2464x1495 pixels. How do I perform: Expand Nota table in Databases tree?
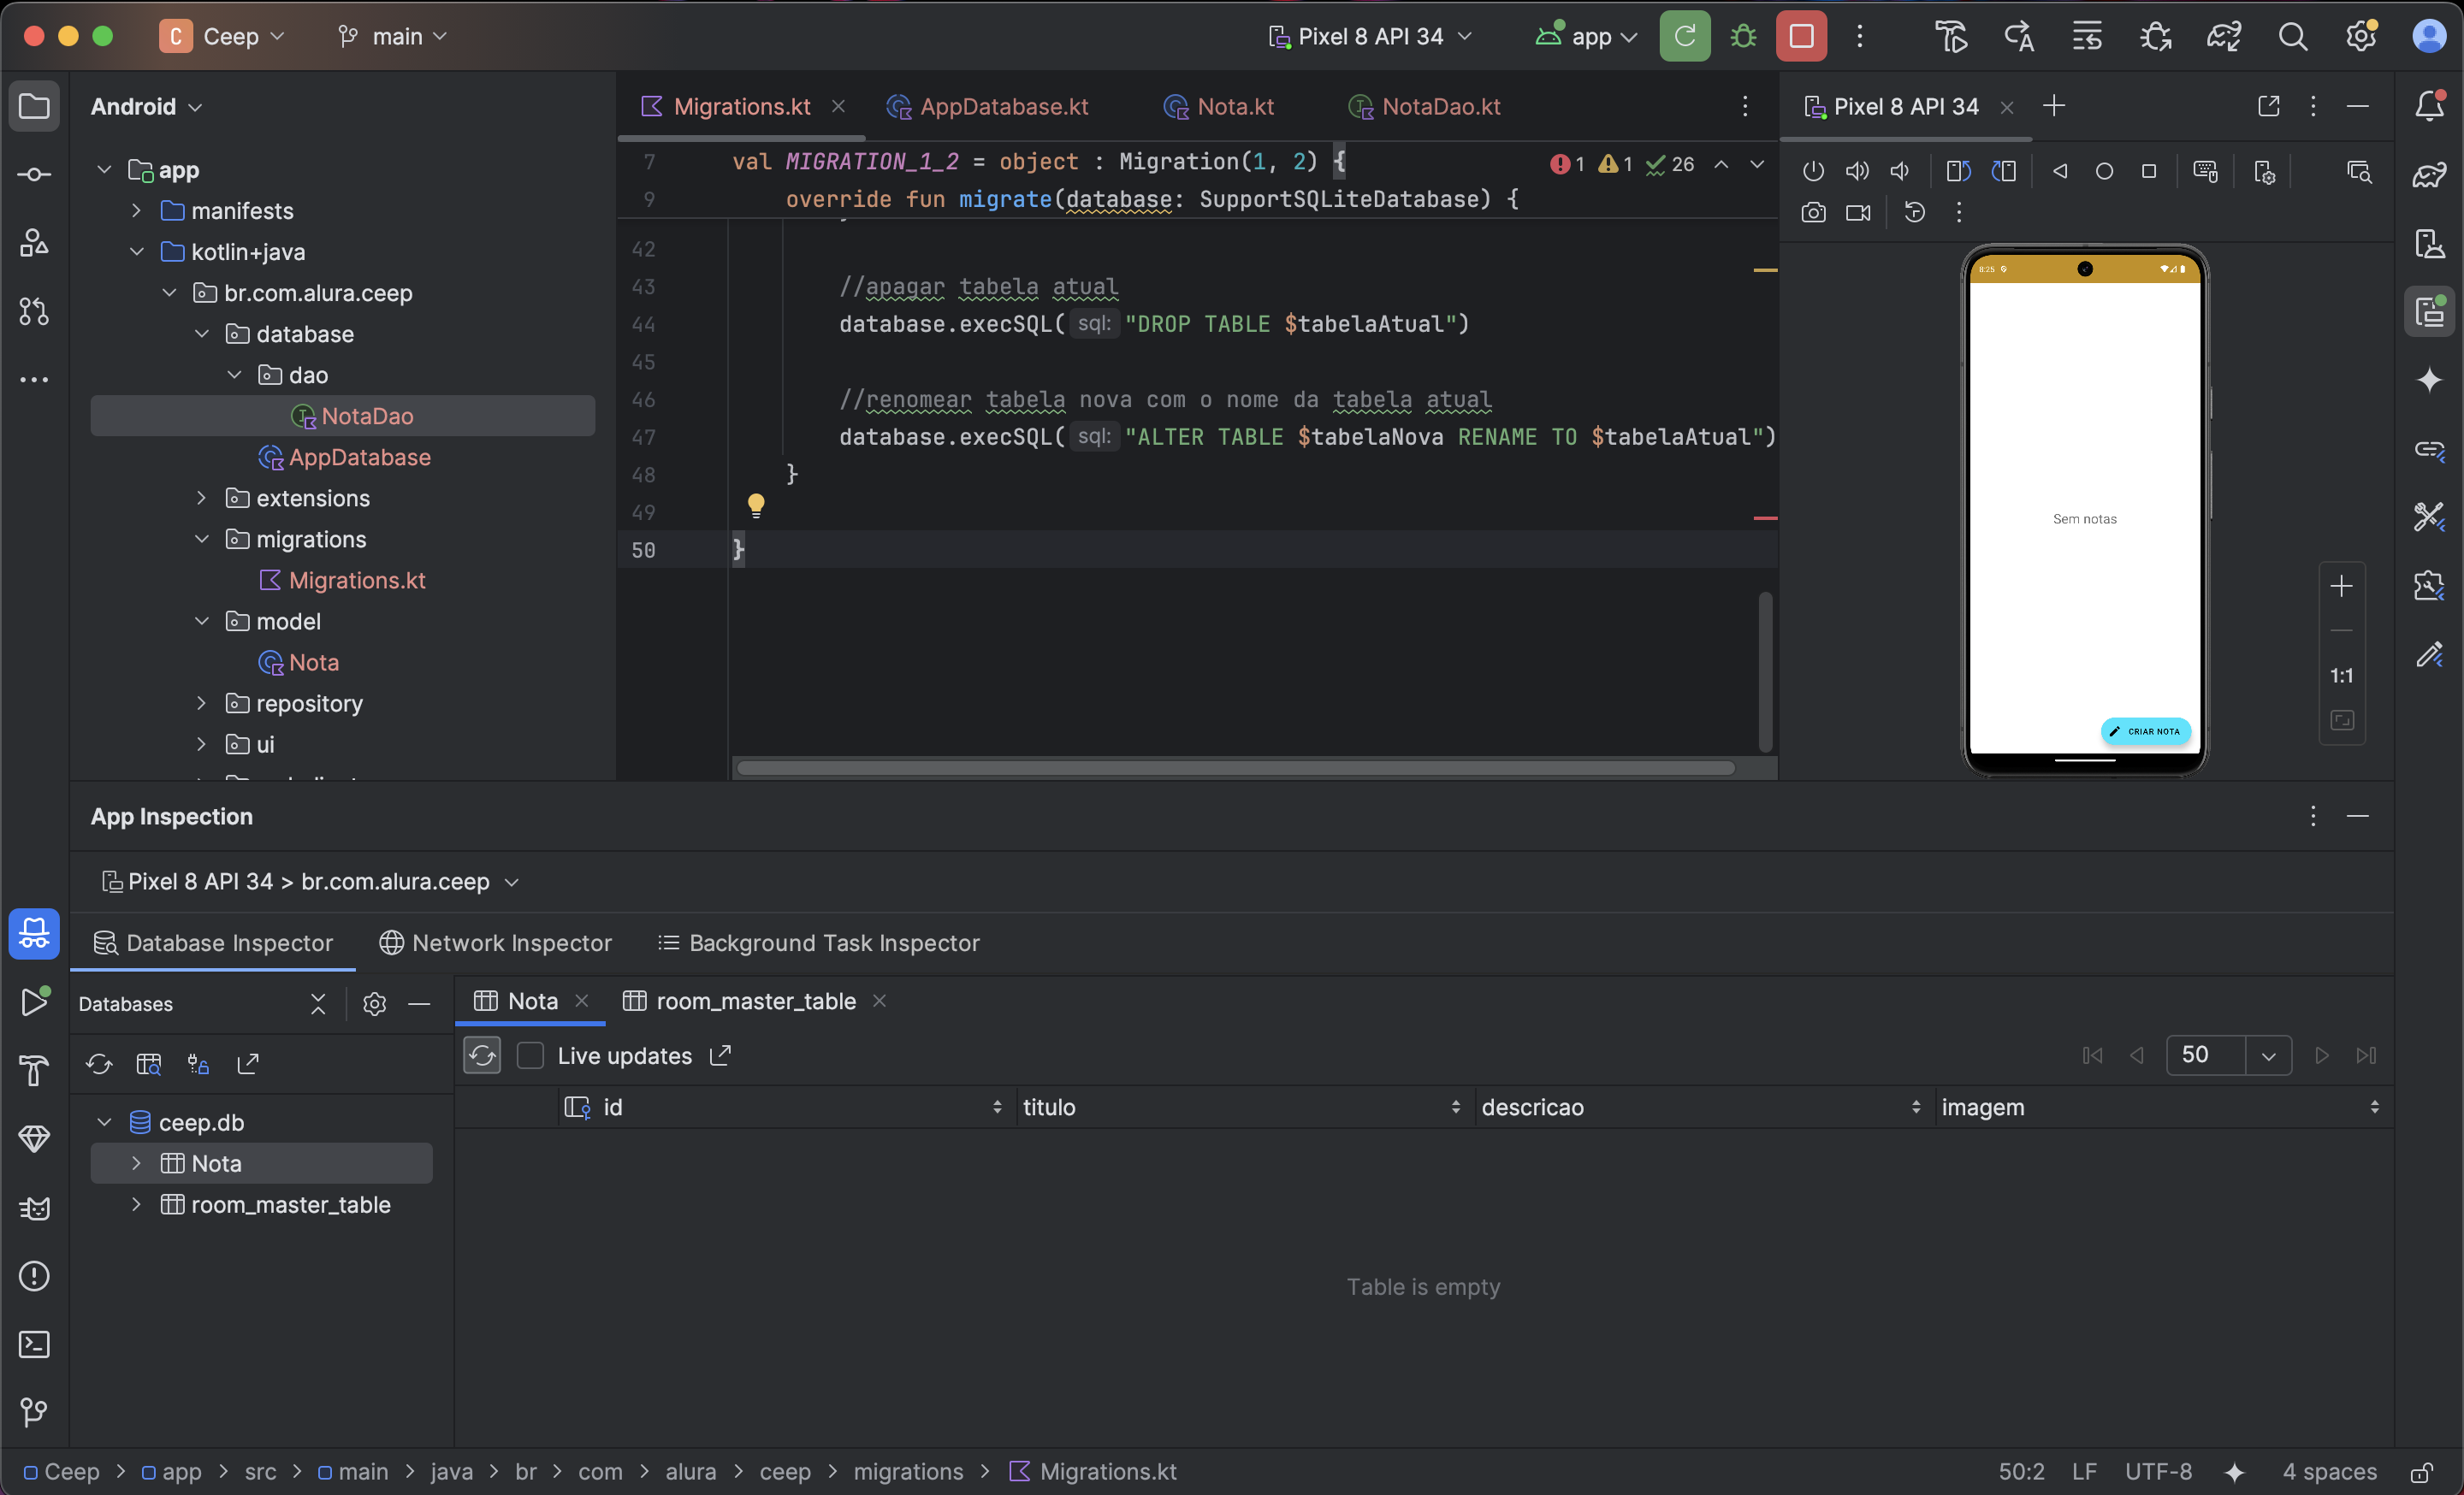[x=137, y=1163]
